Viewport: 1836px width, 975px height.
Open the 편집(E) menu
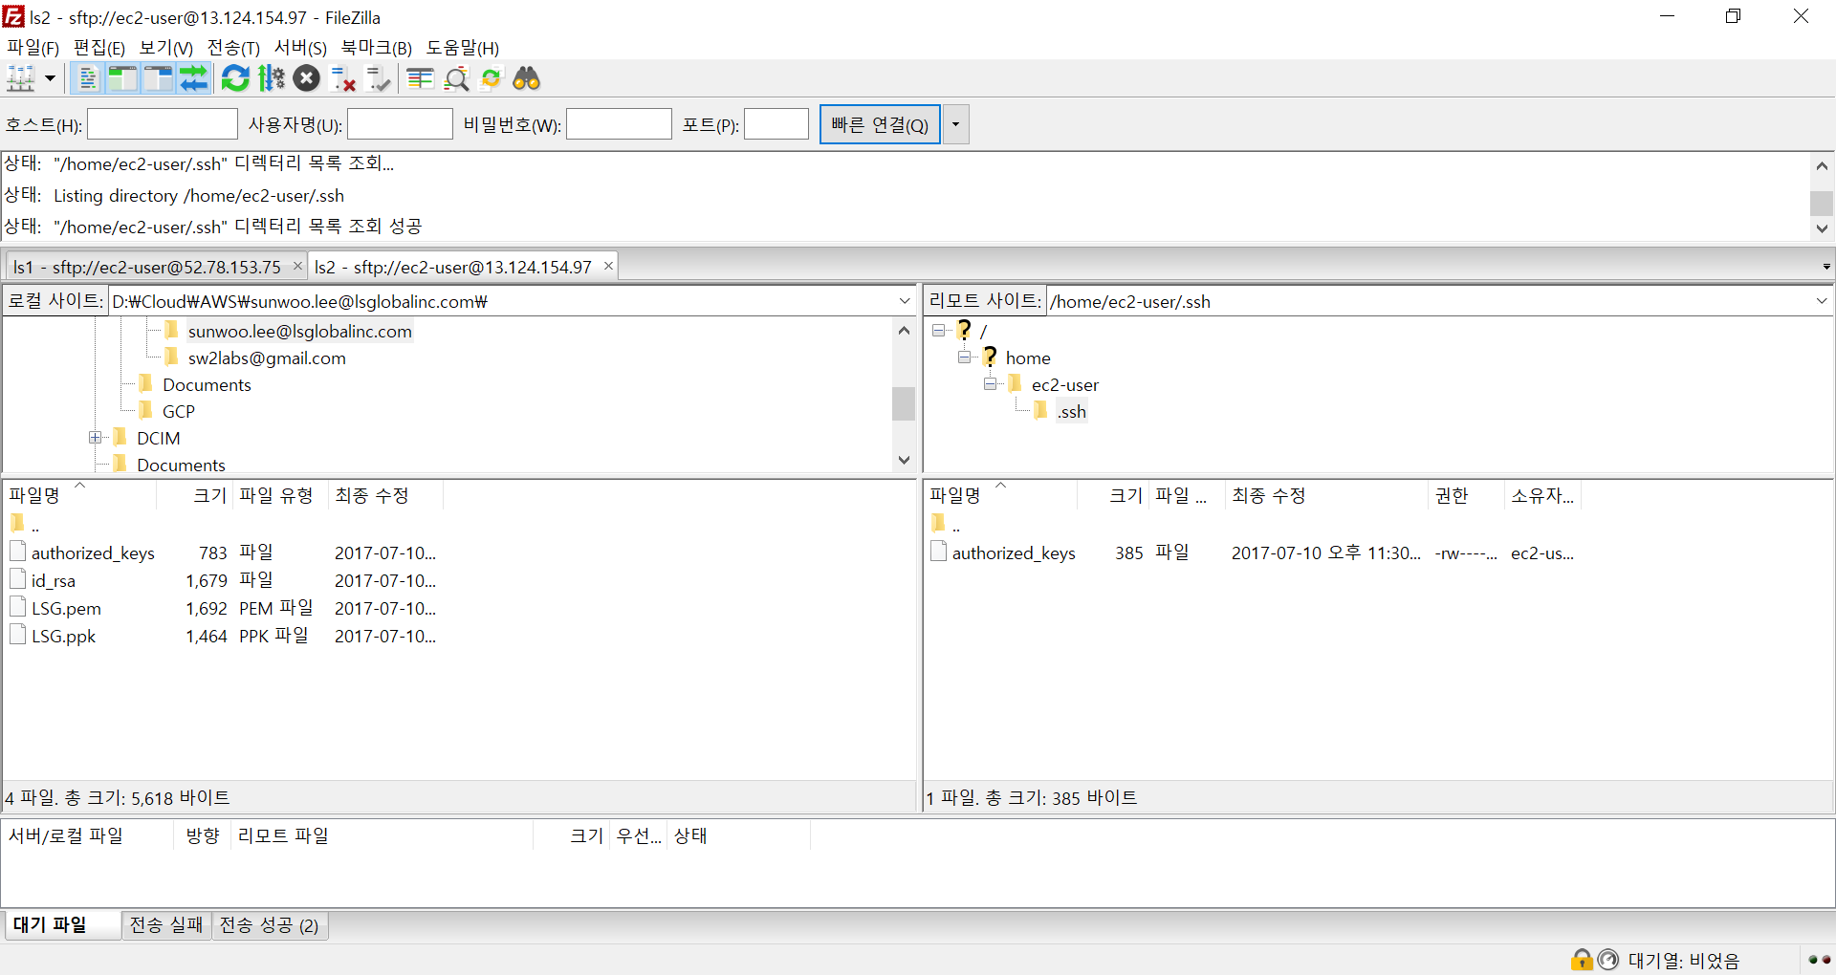click(x=99, y=48)
